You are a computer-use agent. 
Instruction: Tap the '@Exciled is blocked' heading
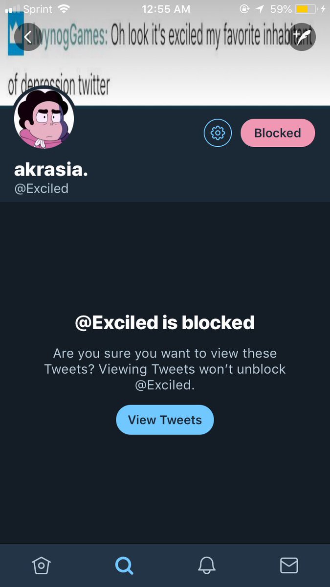[165, 322]
